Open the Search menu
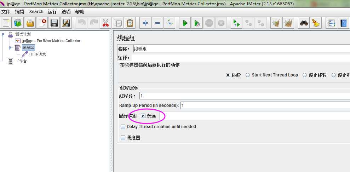The width and height of the screenshot is (350, 172). (x=36, y=12)
